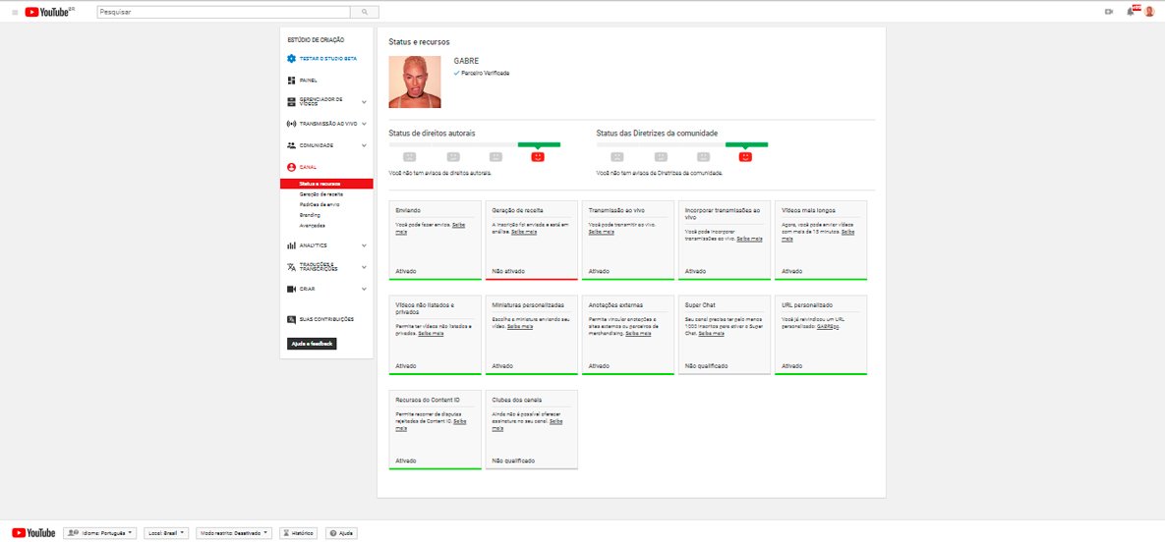Open the notifications bell
1165x542 pixels.
tap(1131, 12)
